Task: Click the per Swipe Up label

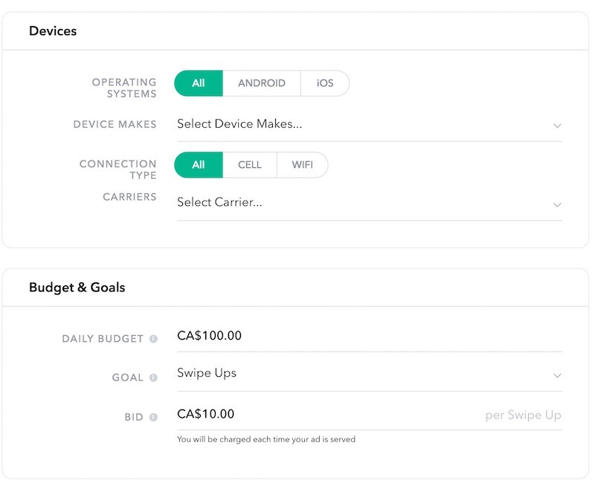Action: pyautogui.click(x=523, y=415)
